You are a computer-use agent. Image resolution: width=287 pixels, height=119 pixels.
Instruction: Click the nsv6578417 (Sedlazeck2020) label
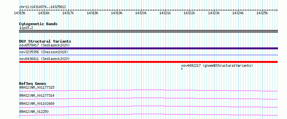click(45, 45)
